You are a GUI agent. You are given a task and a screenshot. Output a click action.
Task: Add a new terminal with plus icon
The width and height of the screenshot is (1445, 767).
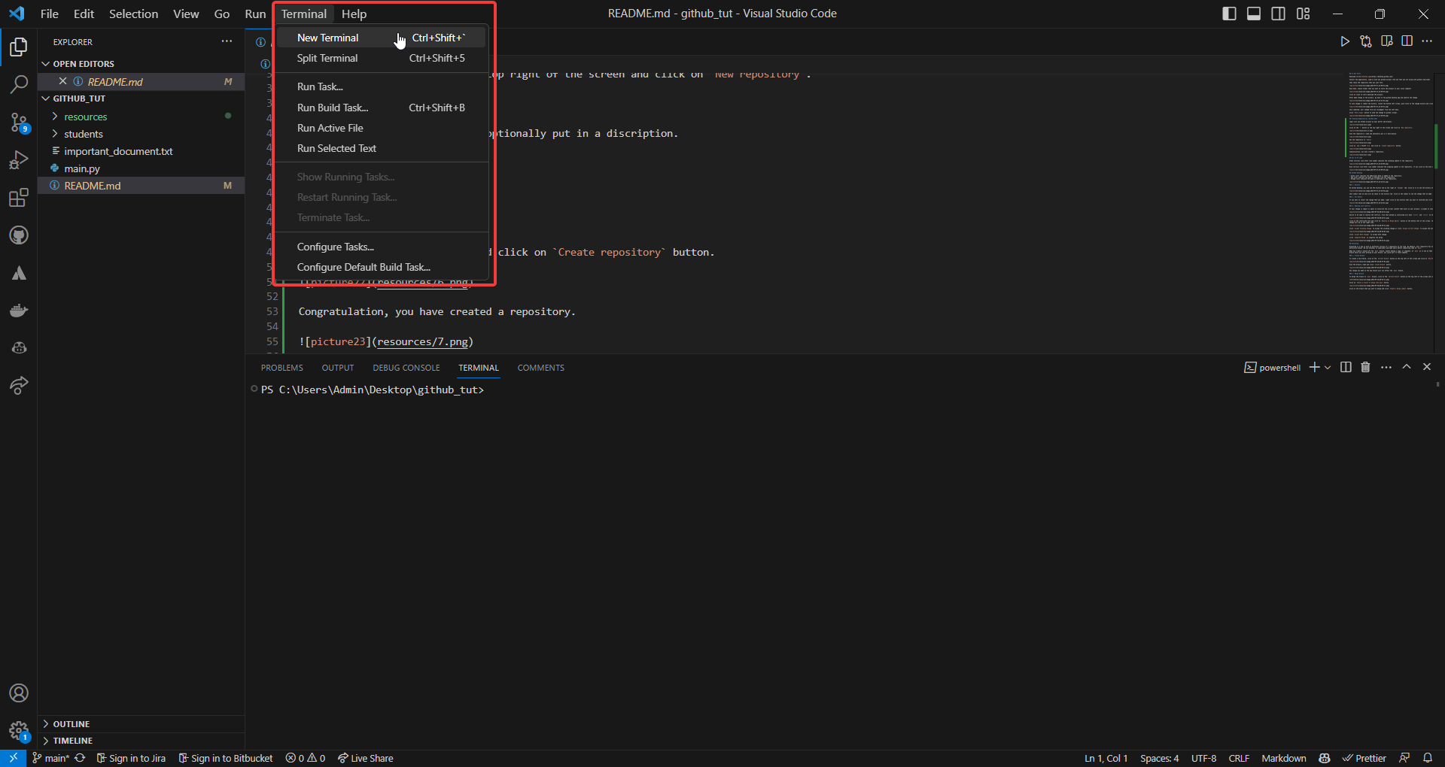tap(1314, 367)
